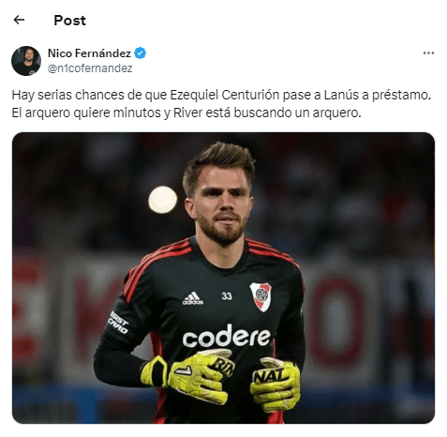
Task: Open Nico Fernández's profile avatar
Action: (x=26, y=61)
